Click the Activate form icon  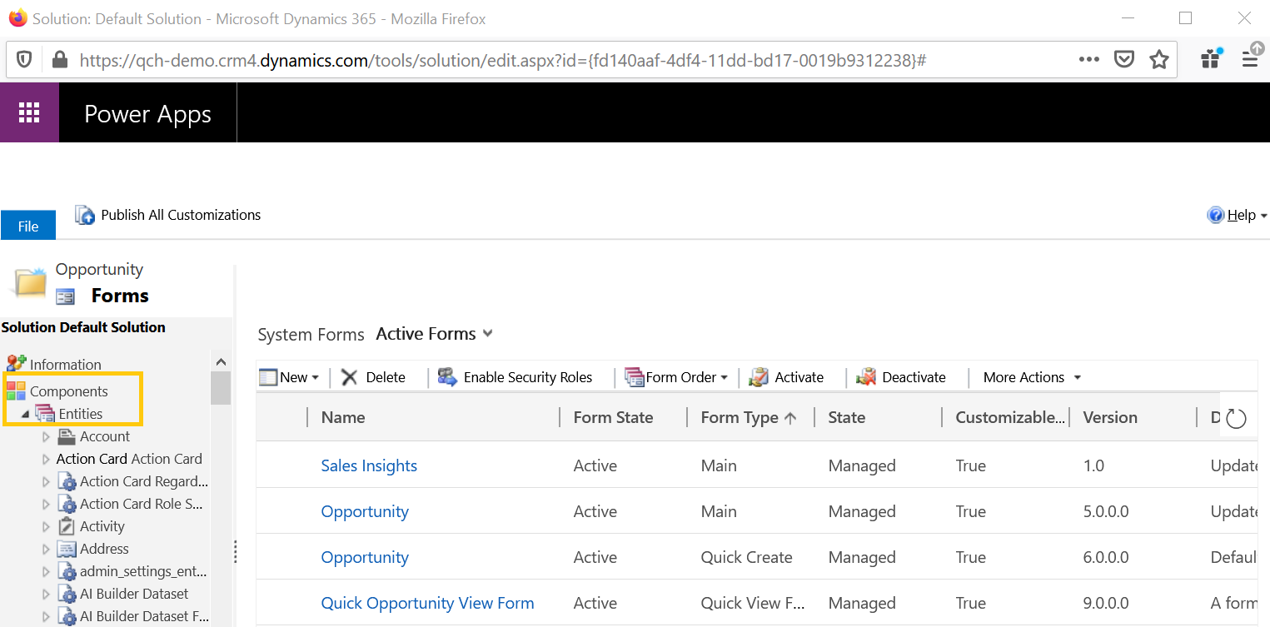click(758, 377)
